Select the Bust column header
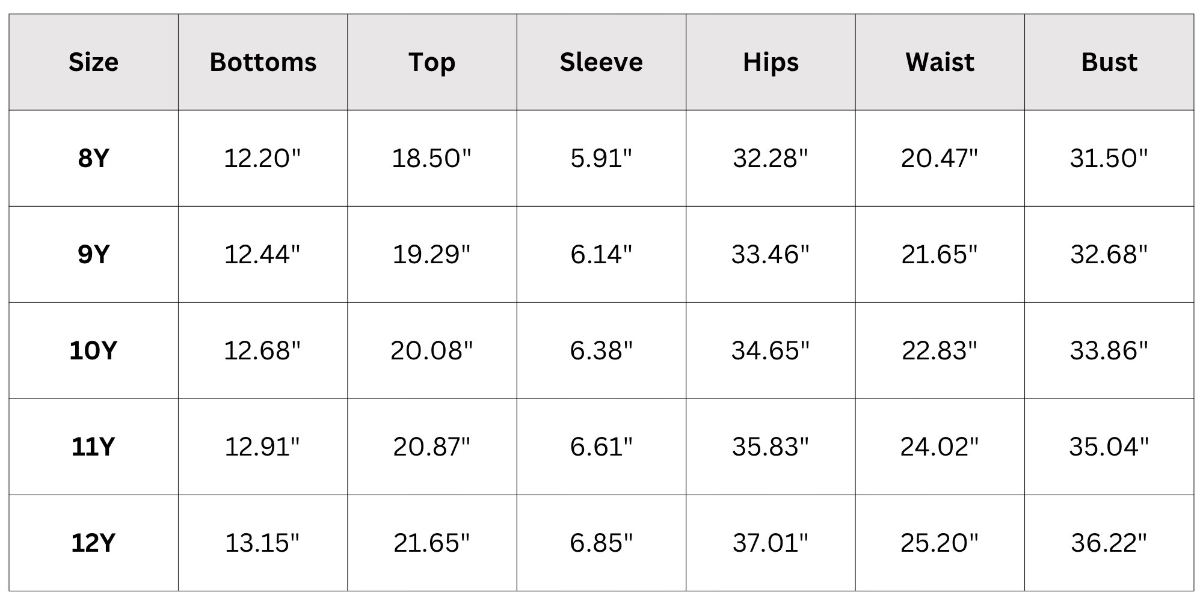The width and height of the screenshot is (1203, 601). point(1109,62)
